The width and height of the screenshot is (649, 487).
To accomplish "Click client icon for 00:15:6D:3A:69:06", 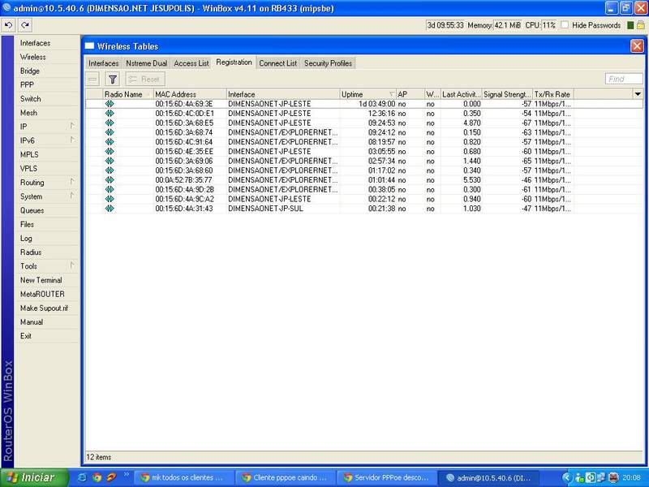I will click(x=110, y=161).
